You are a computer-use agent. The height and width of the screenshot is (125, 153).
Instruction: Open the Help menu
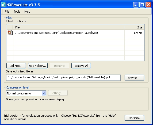click(x=27, y=12)
